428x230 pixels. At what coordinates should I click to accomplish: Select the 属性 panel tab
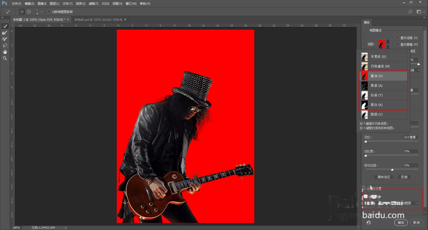[x=367, y=22]
